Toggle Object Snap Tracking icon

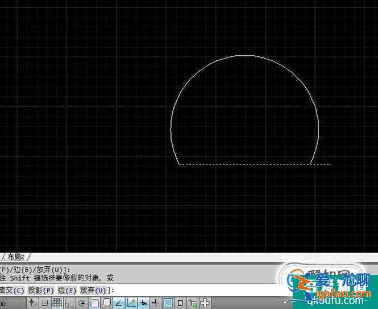click(x=119, y=303)
